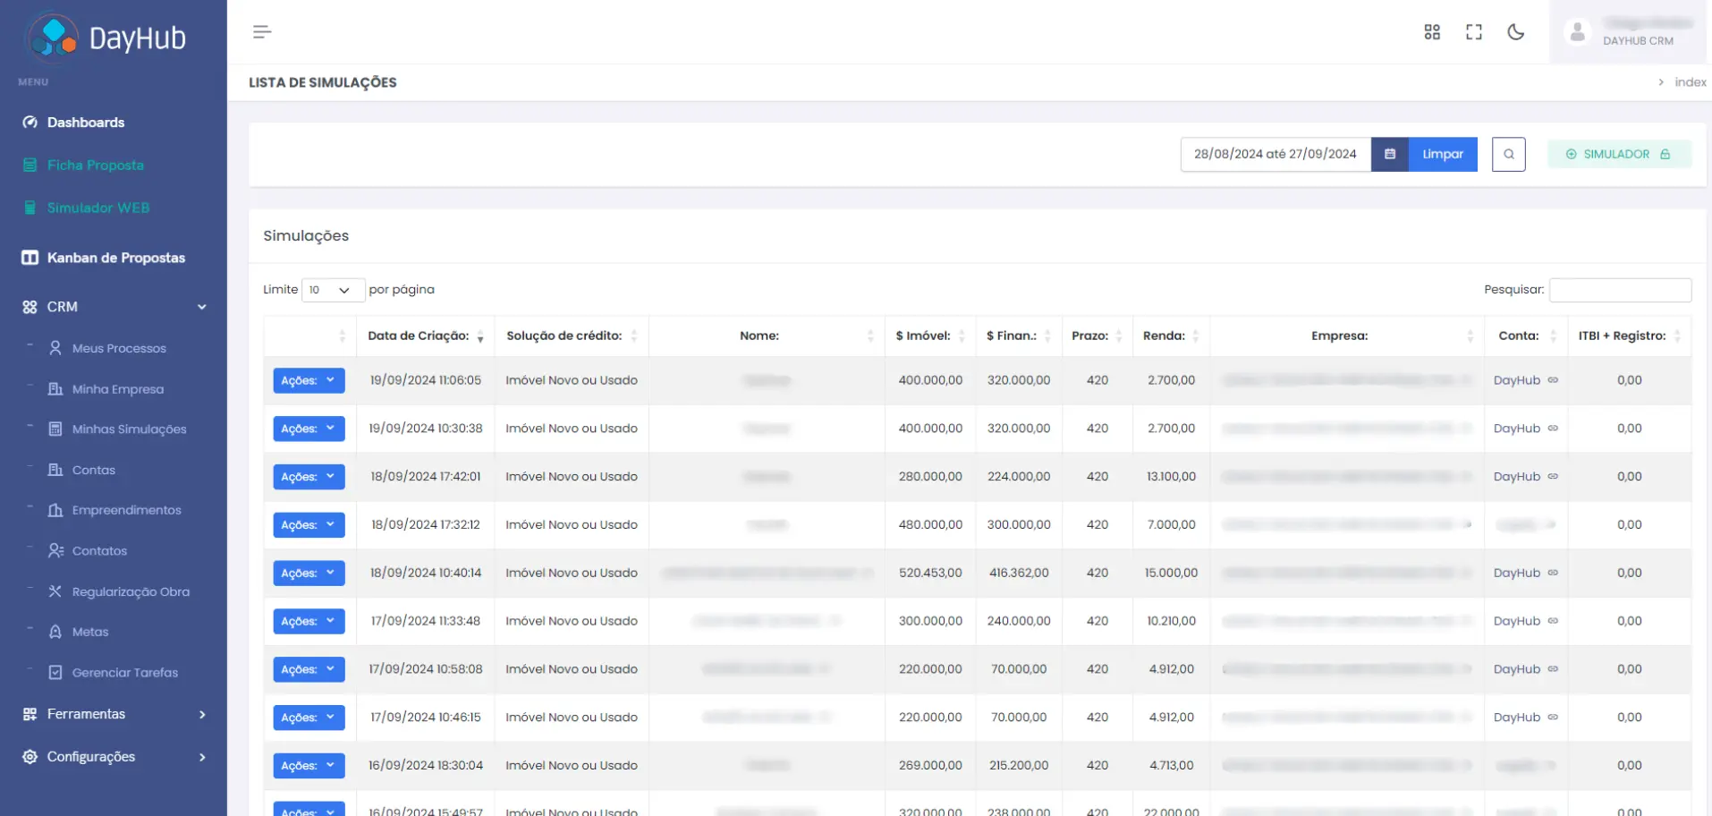This screenshot has width=1712, height=816.
Task: Sort table by Empresa column
Action: click(x=1347, y=336)
